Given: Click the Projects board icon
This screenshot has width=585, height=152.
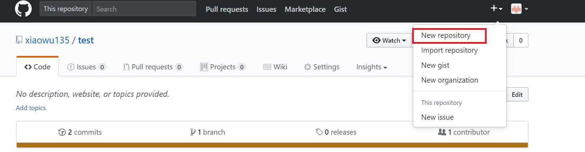Looking at the screenshot, I should point(204,67).
